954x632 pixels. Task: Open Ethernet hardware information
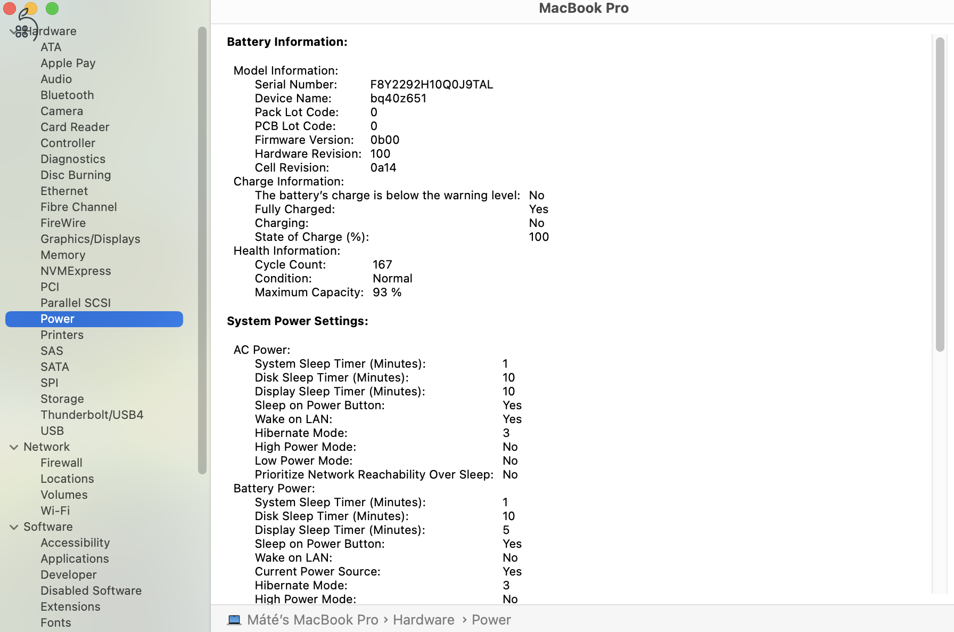click(64, 191)
